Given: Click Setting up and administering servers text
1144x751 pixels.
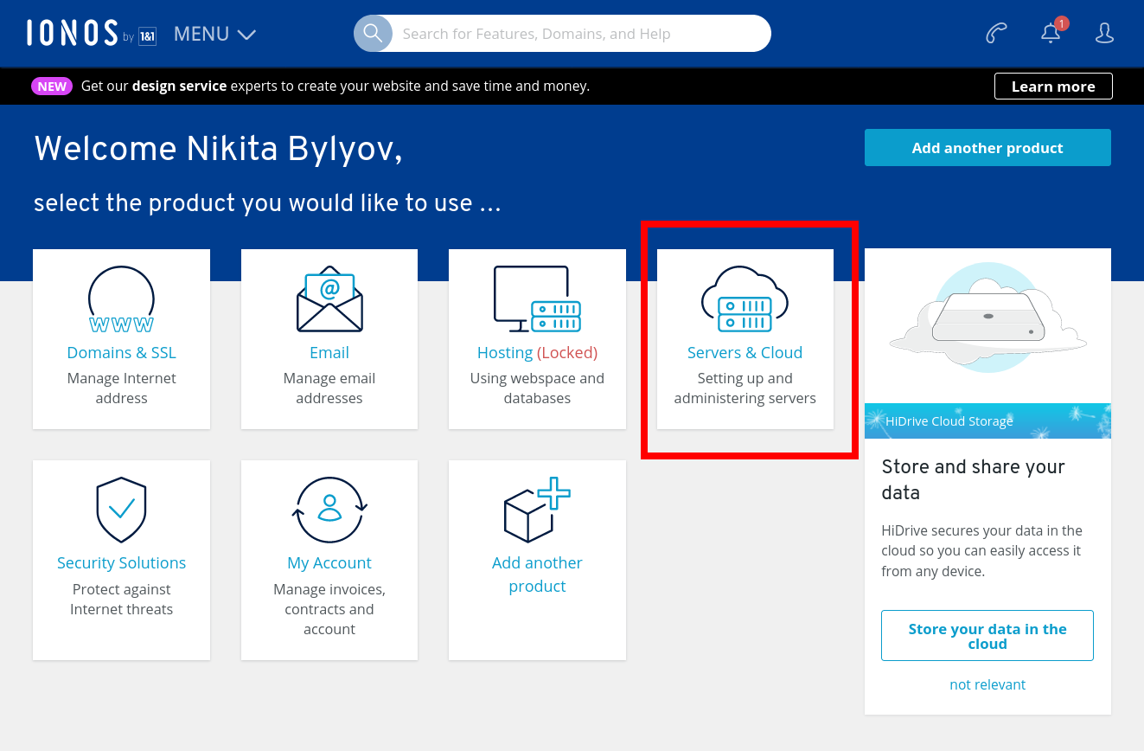Looking at the screenshot, I should (745, 388).
